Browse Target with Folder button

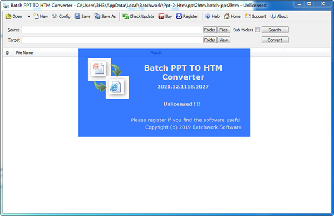pos(210,40)
